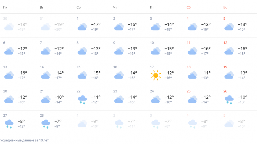This screenshot has height=144, width=257.
Task: Select the red Сб weekend header
Action: 189,7
